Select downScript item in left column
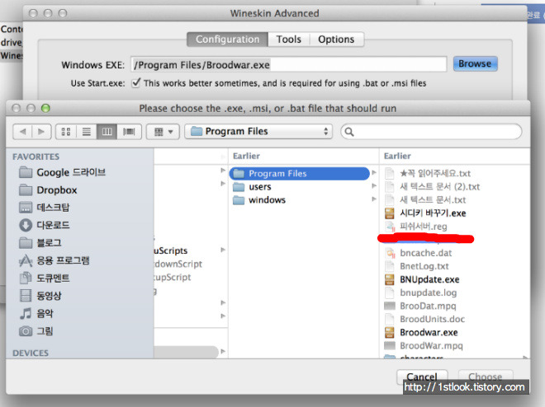The width and height of the screenshot is (545, 407). [x=178, y=264]
